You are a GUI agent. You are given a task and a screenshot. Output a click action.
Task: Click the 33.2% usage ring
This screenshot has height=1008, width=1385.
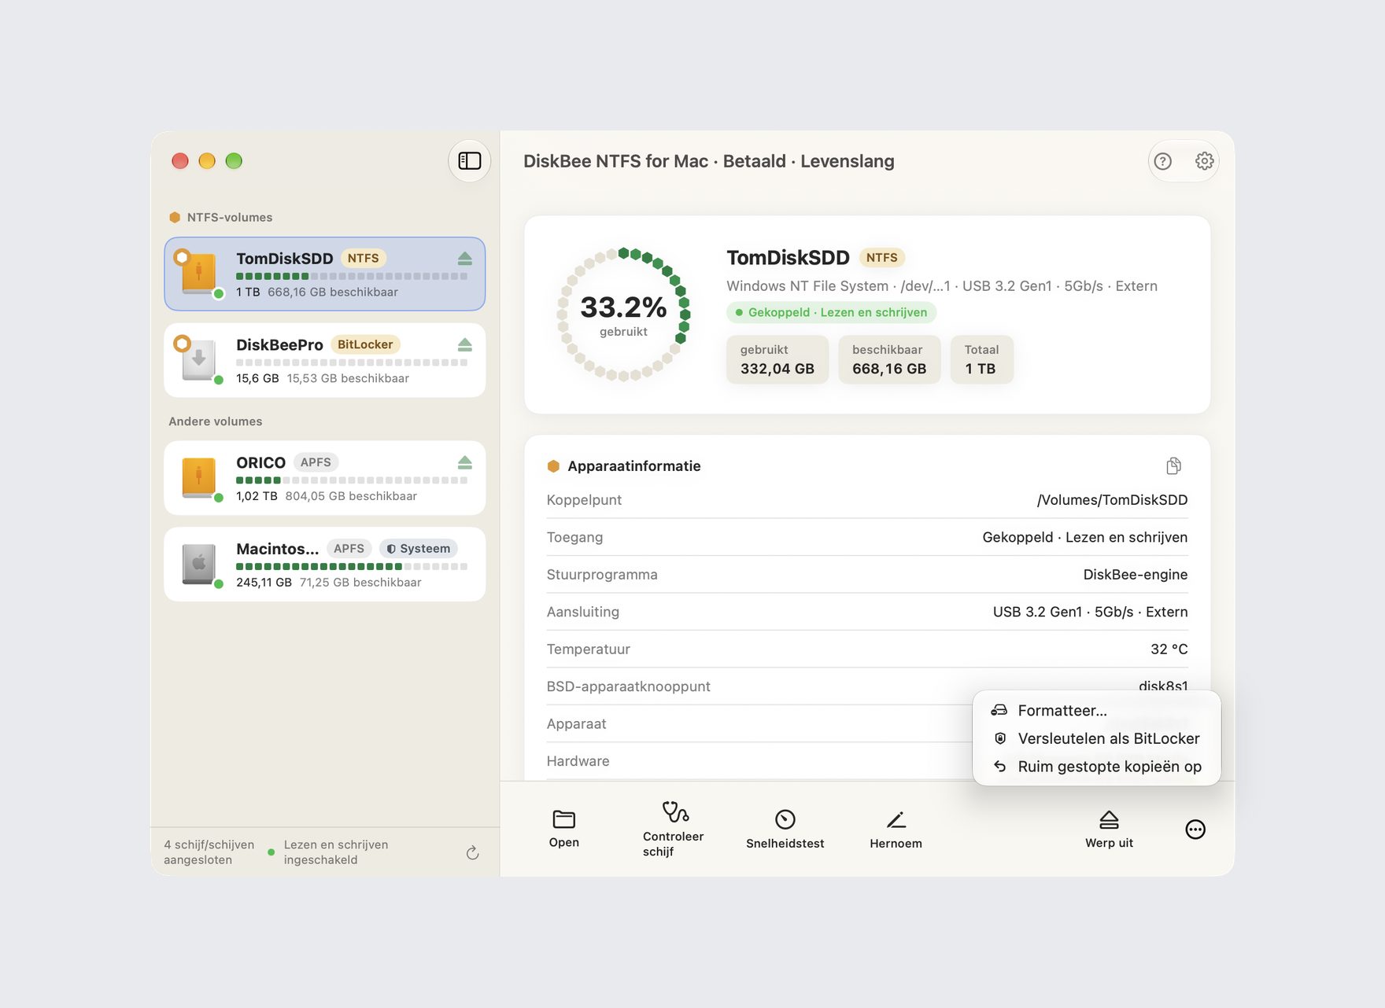(x=623, y=314)
